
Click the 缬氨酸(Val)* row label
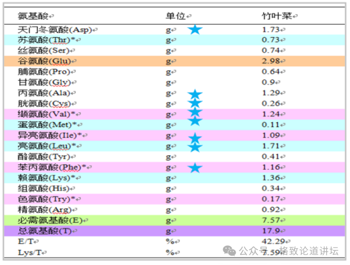pos(47,114)
